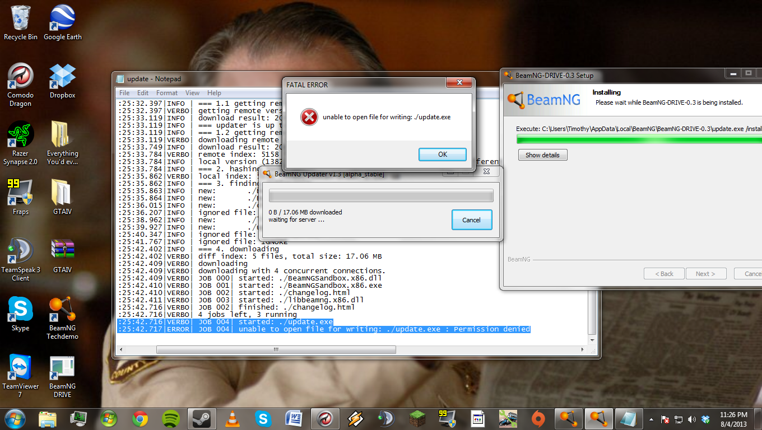Click the 'JOB 002| finished: ./changelog.html' line

tap(236, 307)
